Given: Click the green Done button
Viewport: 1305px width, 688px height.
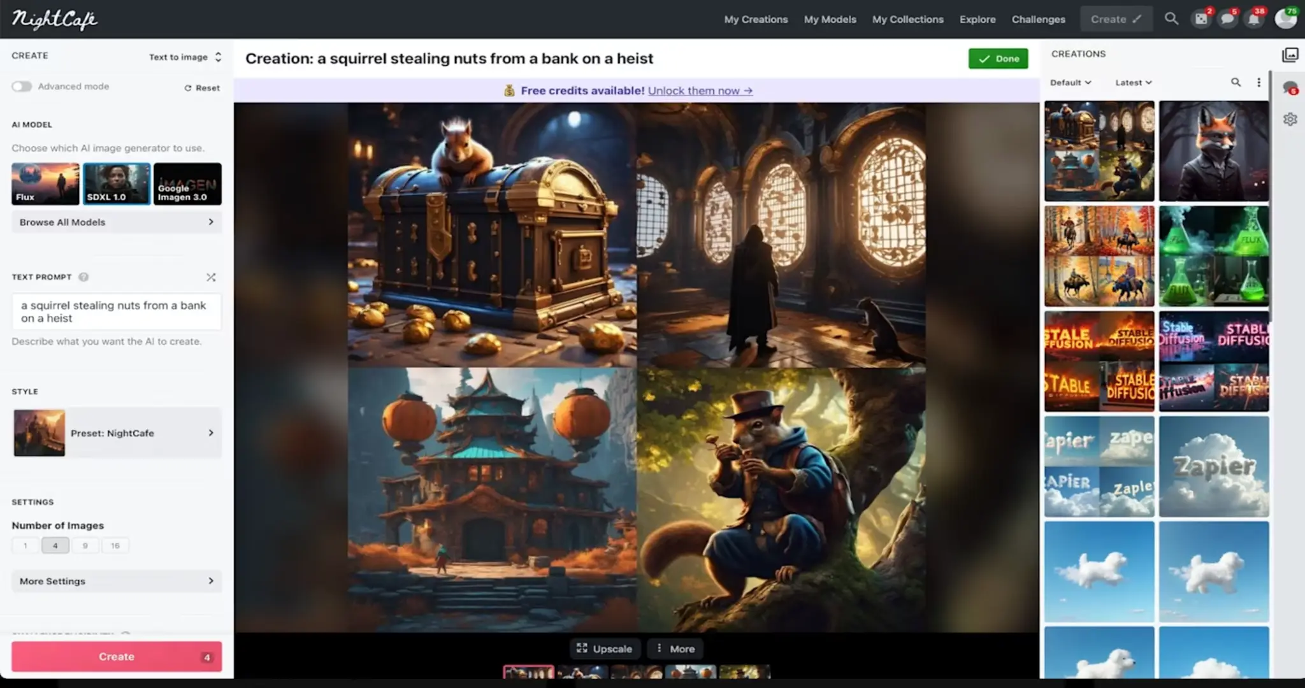Looking at the screenshot, I should (998, 59).
